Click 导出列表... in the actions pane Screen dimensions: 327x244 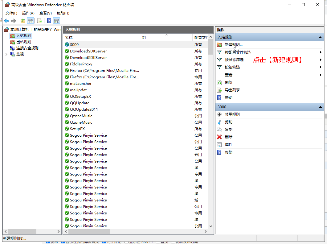coord(234,90)
